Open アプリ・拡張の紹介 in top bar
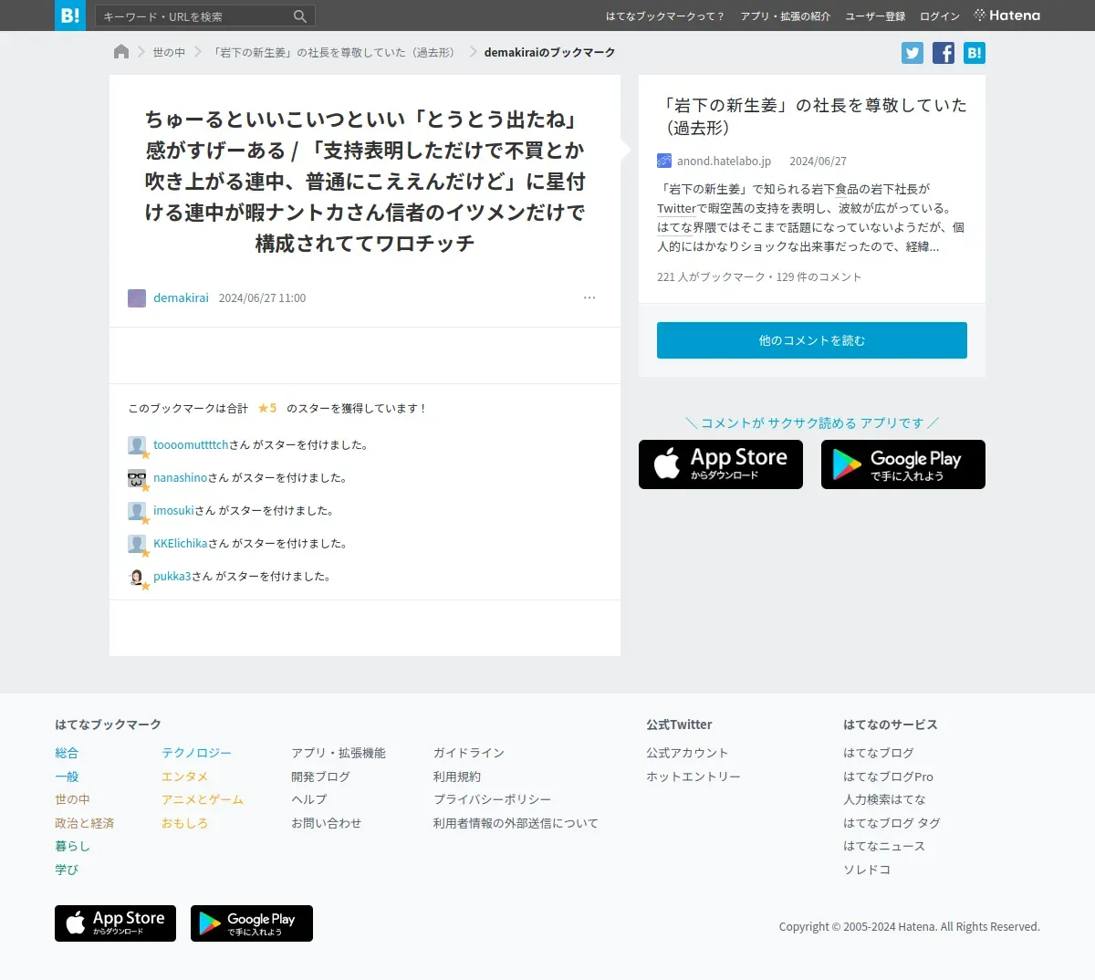The image size is (1095, 980). click(x=786, y=16)
